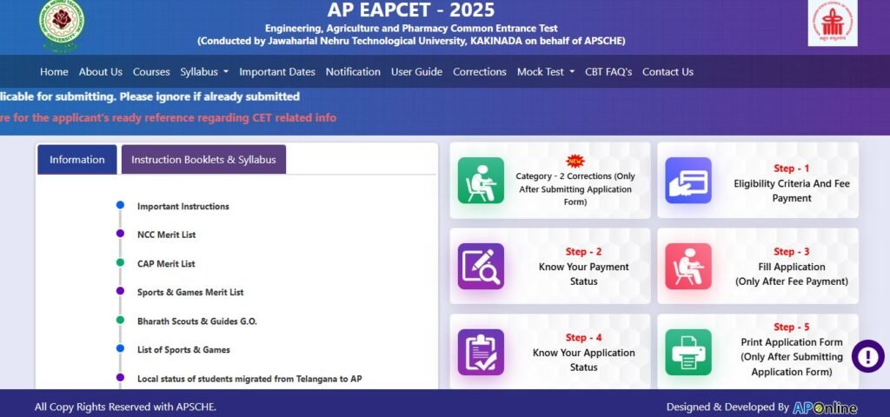890x417 pixels.
Task: Open the NCC Merit List link
Action: tap(166, 235)
